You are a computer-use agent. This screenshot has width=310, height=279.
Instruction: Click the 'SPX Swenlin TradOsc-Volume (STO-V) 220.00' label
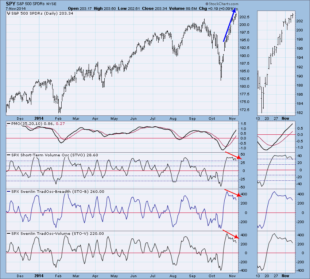coord(58,234)
